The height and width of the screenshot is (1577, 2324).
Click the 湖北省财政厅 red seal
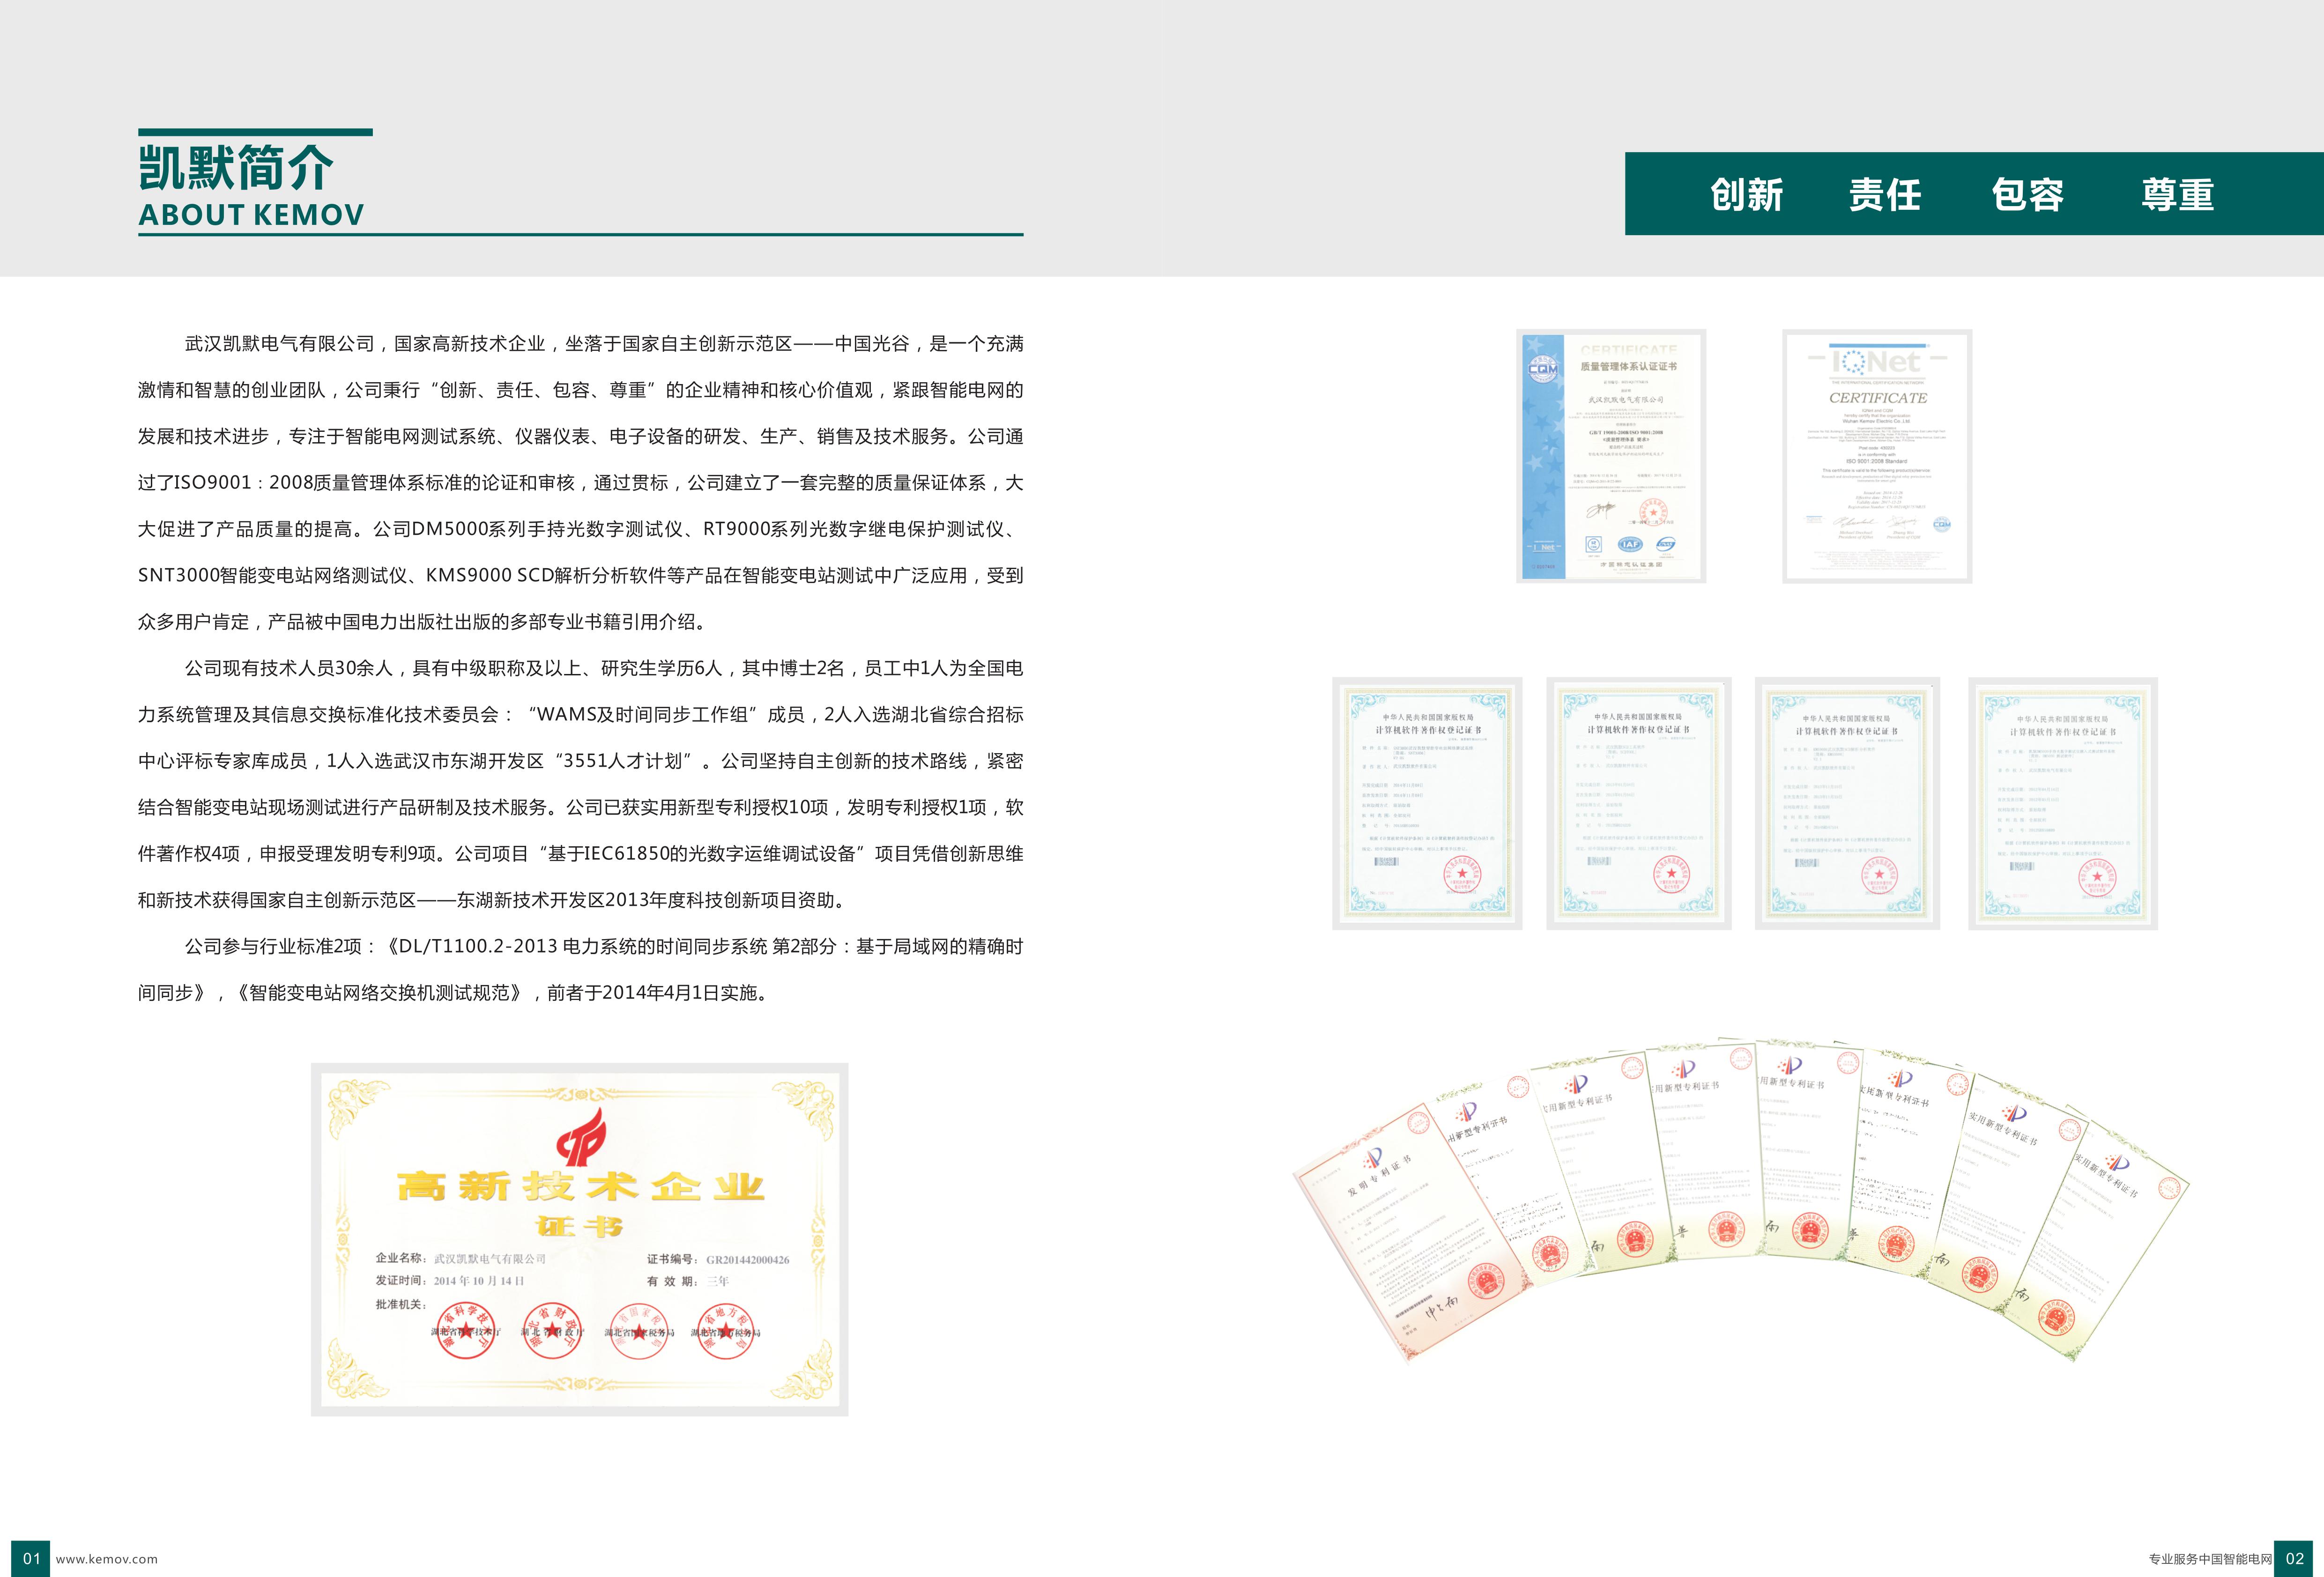point(552,1331)
